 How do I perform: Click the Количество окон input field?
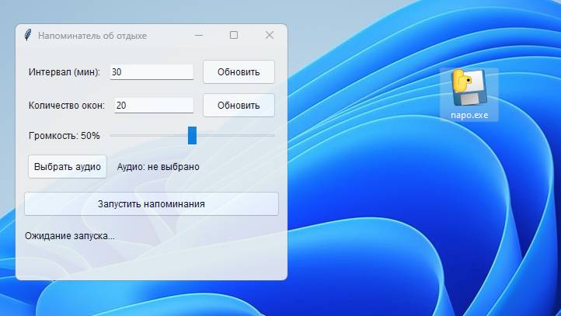[154, 105]
